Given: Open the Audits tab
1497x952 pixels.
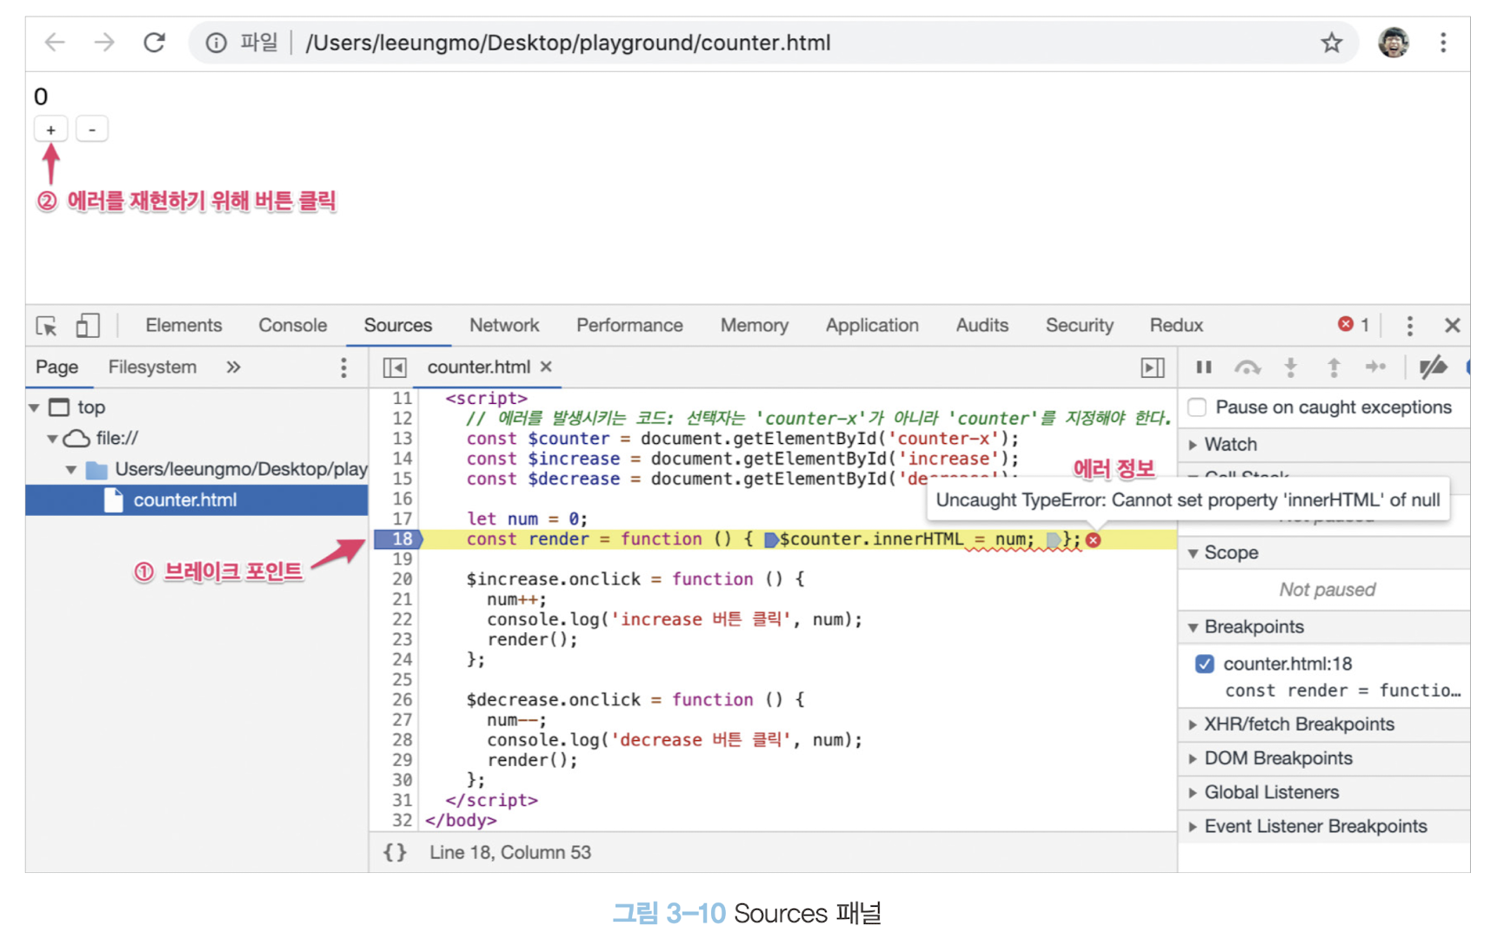Looking at the screenshot, I should (x=982, y=325).
